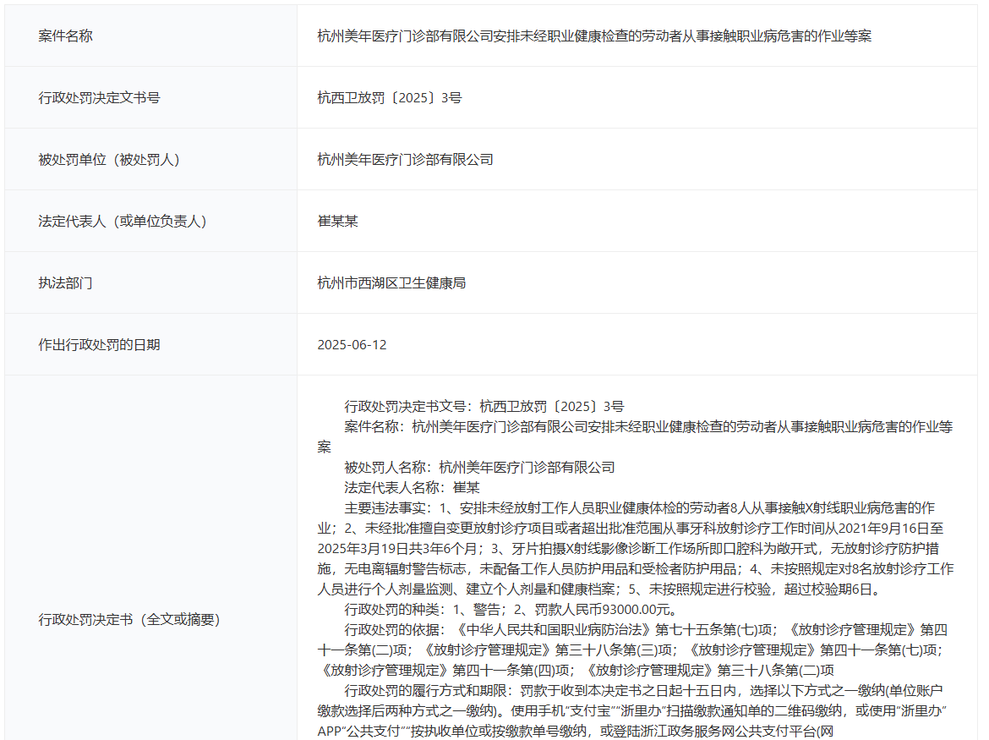
Task: Click the 被处罚人名称 line in full text
Action: coord(479,468)
